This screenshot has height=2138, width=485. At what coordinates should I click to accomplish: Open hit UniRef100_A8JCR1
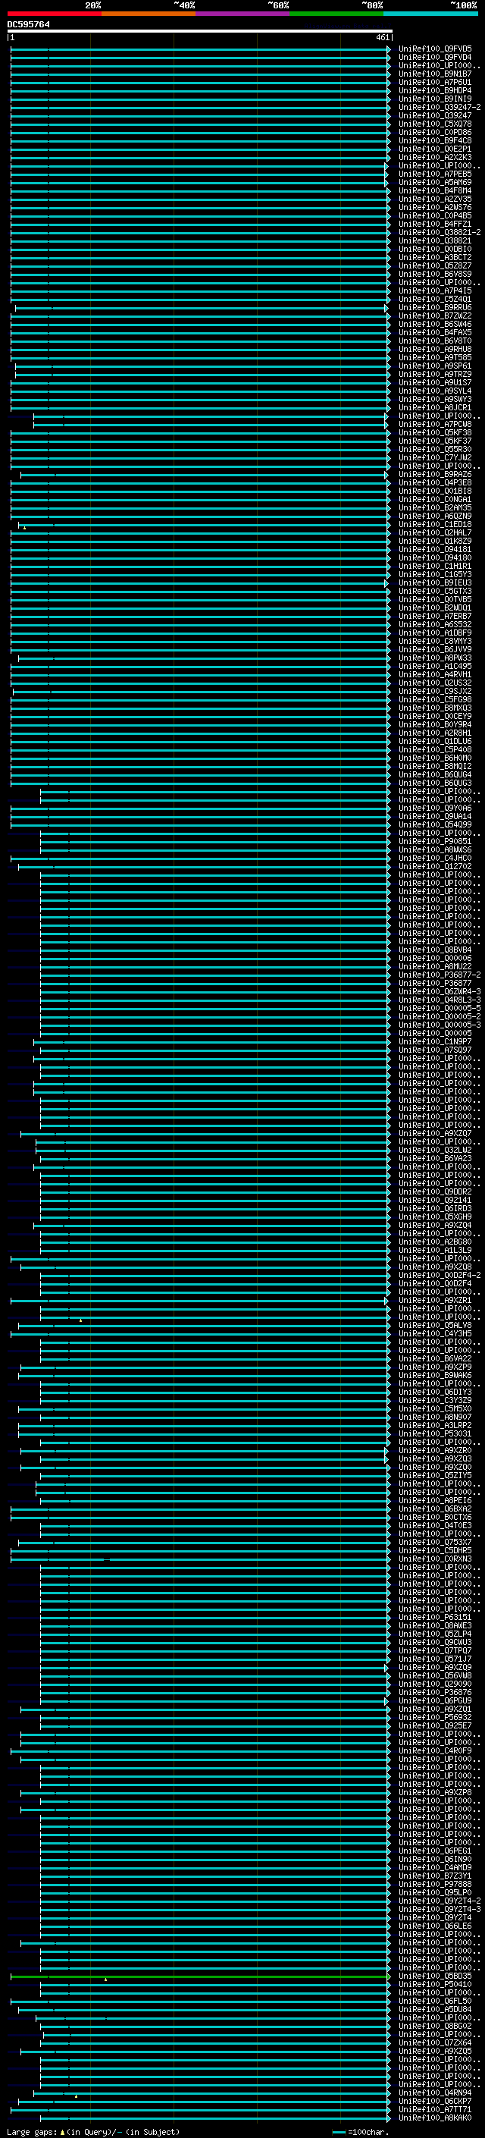tap(435, 407)
